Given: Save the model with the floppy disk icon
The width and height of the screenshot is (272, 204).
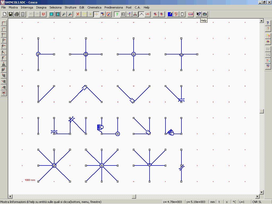Looking at the screenshot, I should tap(11, 14).
